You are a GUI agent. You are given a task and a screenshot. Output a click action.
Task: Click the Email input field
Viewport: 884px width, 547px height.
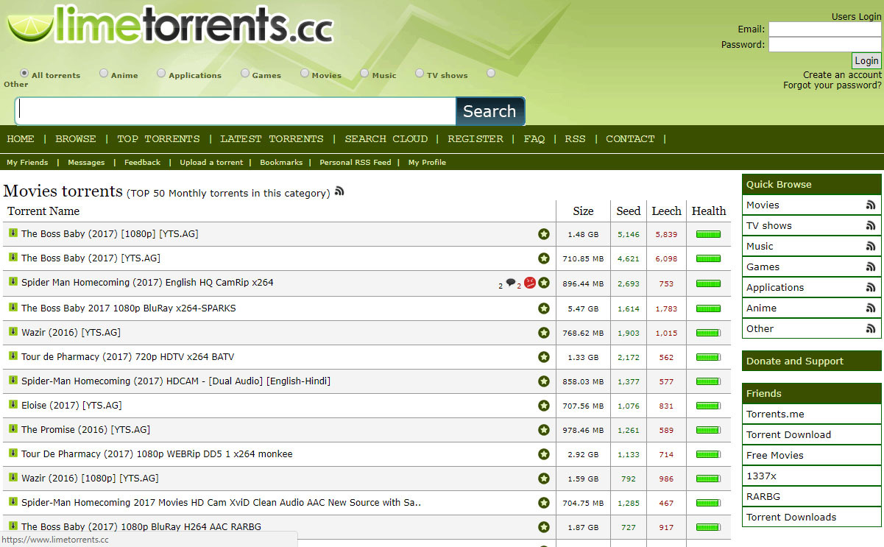824,29
